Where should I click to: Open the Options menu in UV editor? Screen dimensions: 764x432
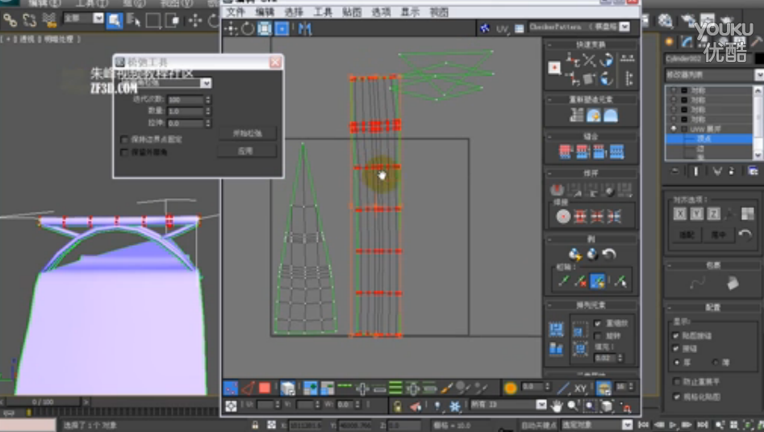click(x=381, y=12)
